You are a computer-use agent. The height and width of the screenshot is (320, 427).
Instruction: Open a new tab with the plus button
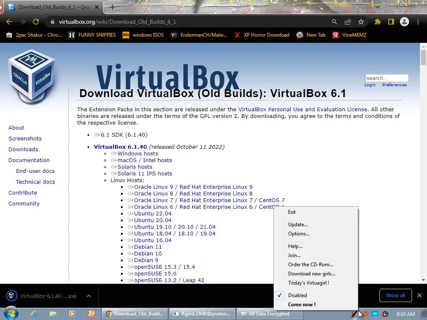pos(113,7)
